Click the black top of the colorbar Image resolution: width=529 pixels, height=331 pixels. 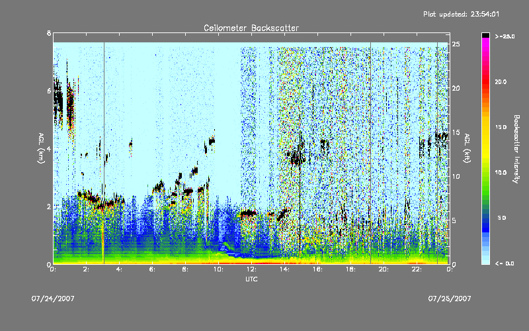(485, 35)
